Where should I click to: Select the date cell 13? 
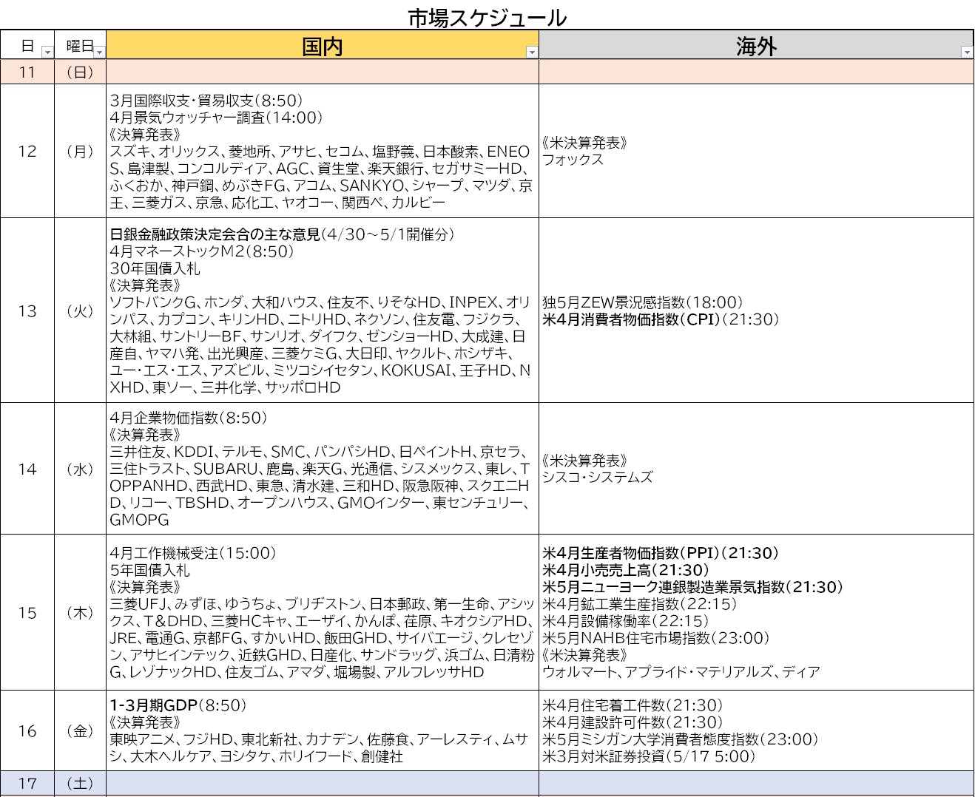(27, 311)
